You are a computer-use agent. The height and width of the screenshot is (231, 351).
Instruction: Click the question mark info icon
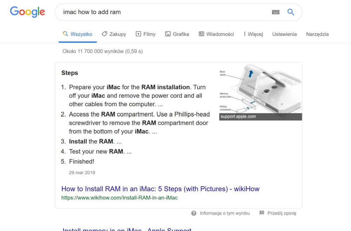194,213
